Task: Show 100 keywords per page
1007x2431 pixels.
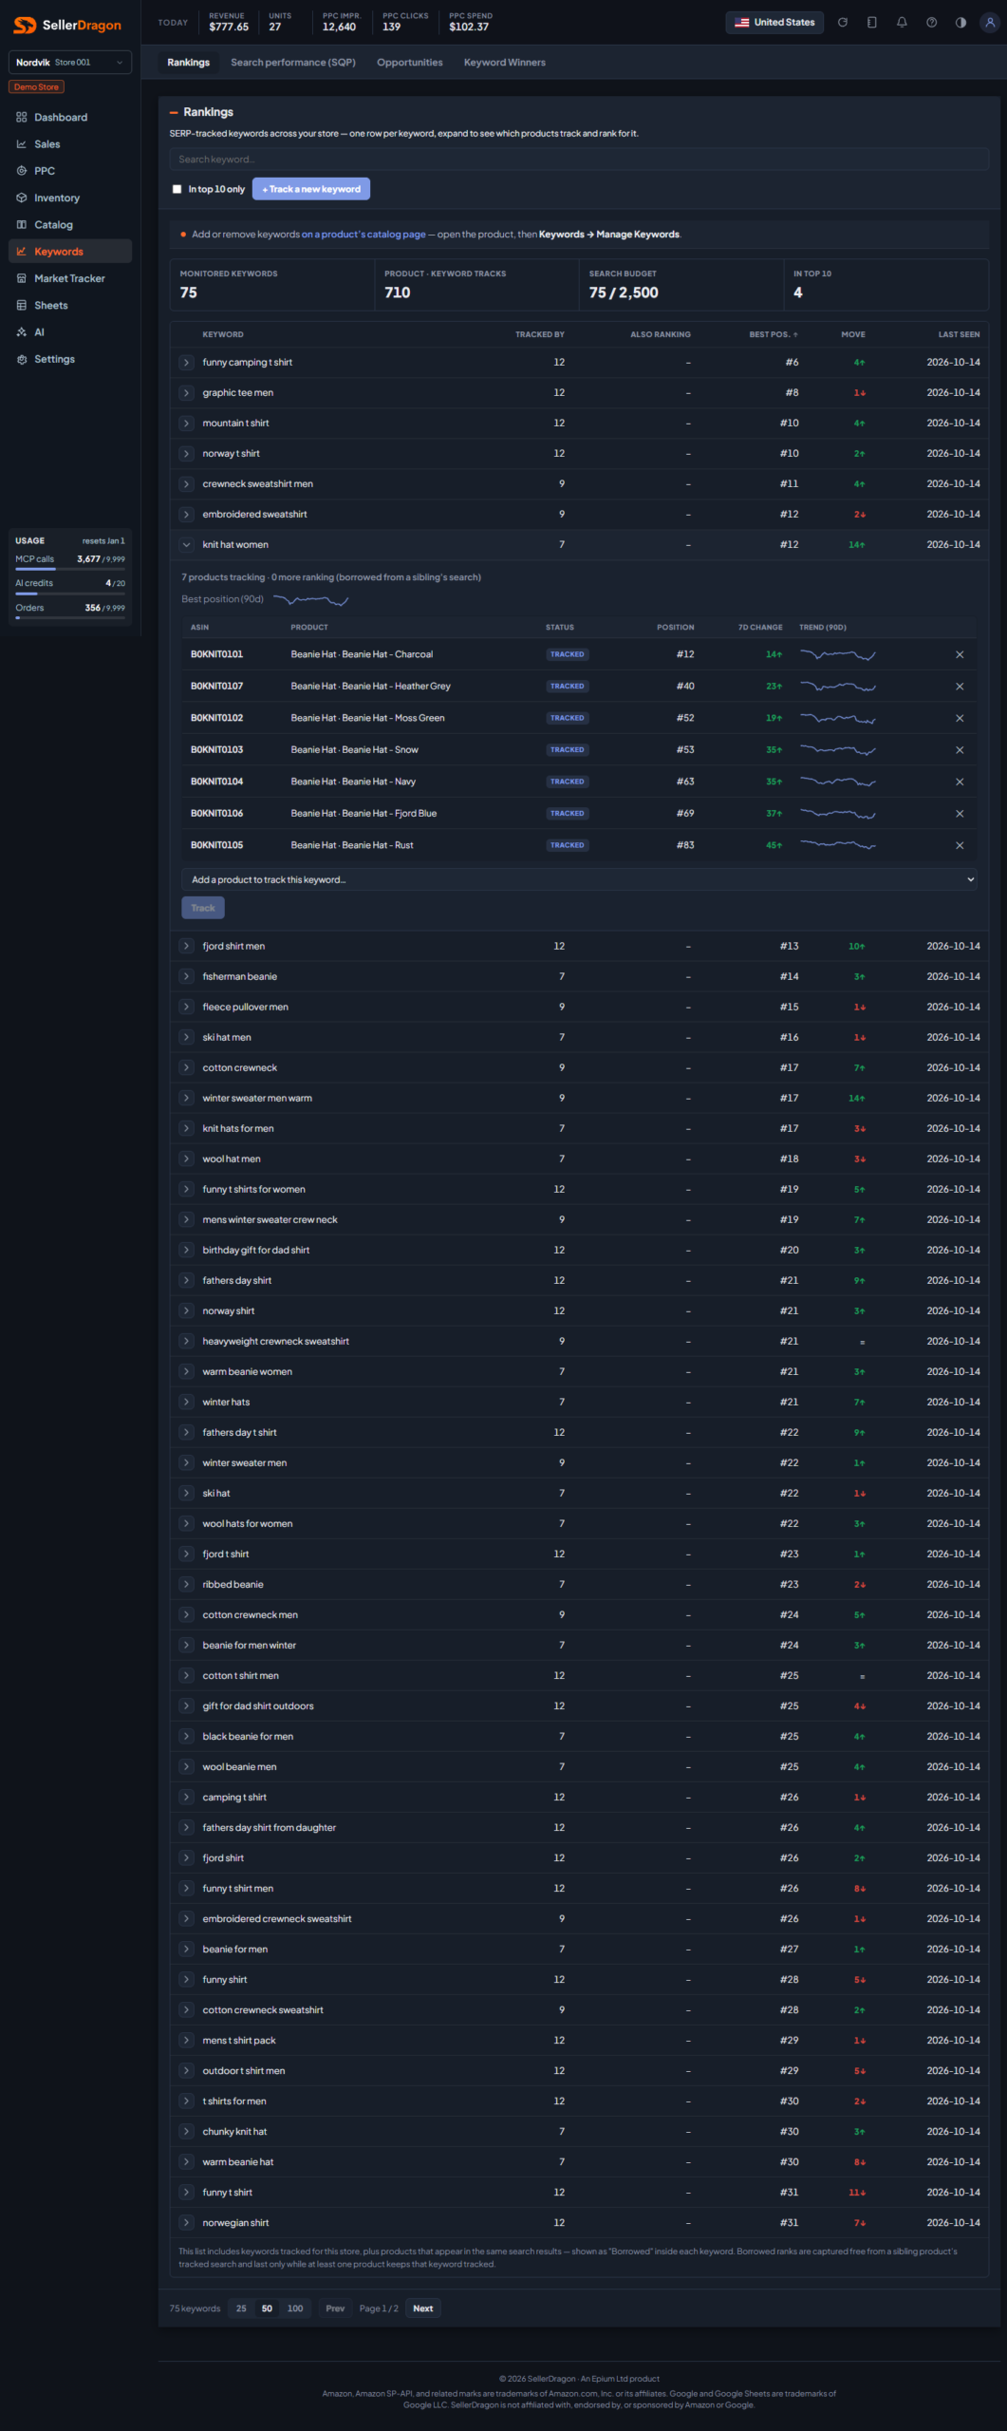Action: tap(295, 2309)
